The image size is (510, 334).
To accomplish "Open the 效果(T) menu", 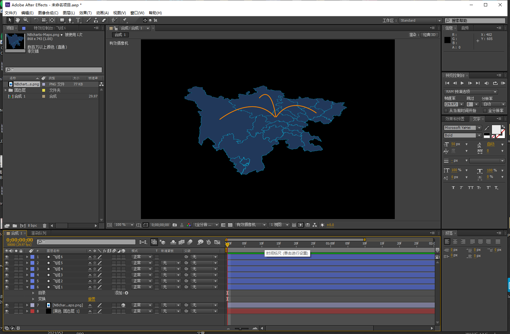I will click(85, 13).
